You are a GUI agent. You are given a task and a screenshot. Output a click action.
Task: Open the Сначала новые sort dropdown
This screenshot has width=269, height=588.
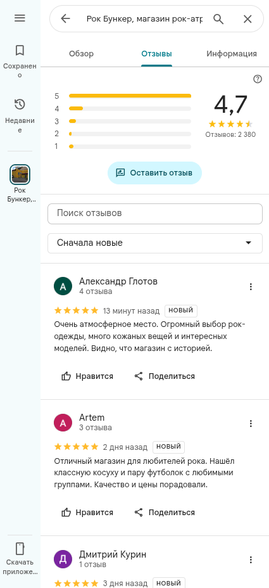[x=155, y=243]
